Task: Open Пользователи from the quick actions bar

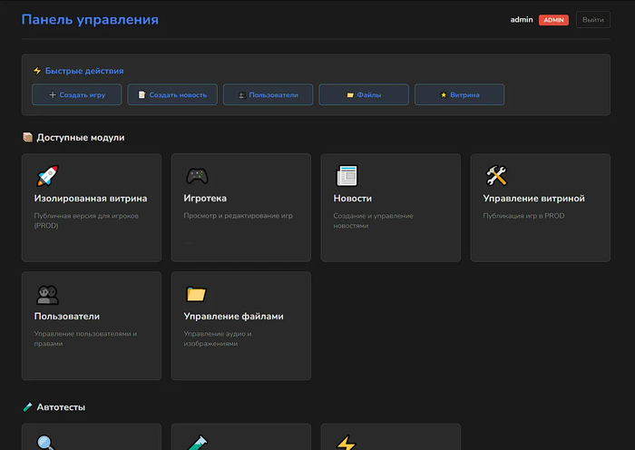Action: pyautogui.click(x=268, y=94)
